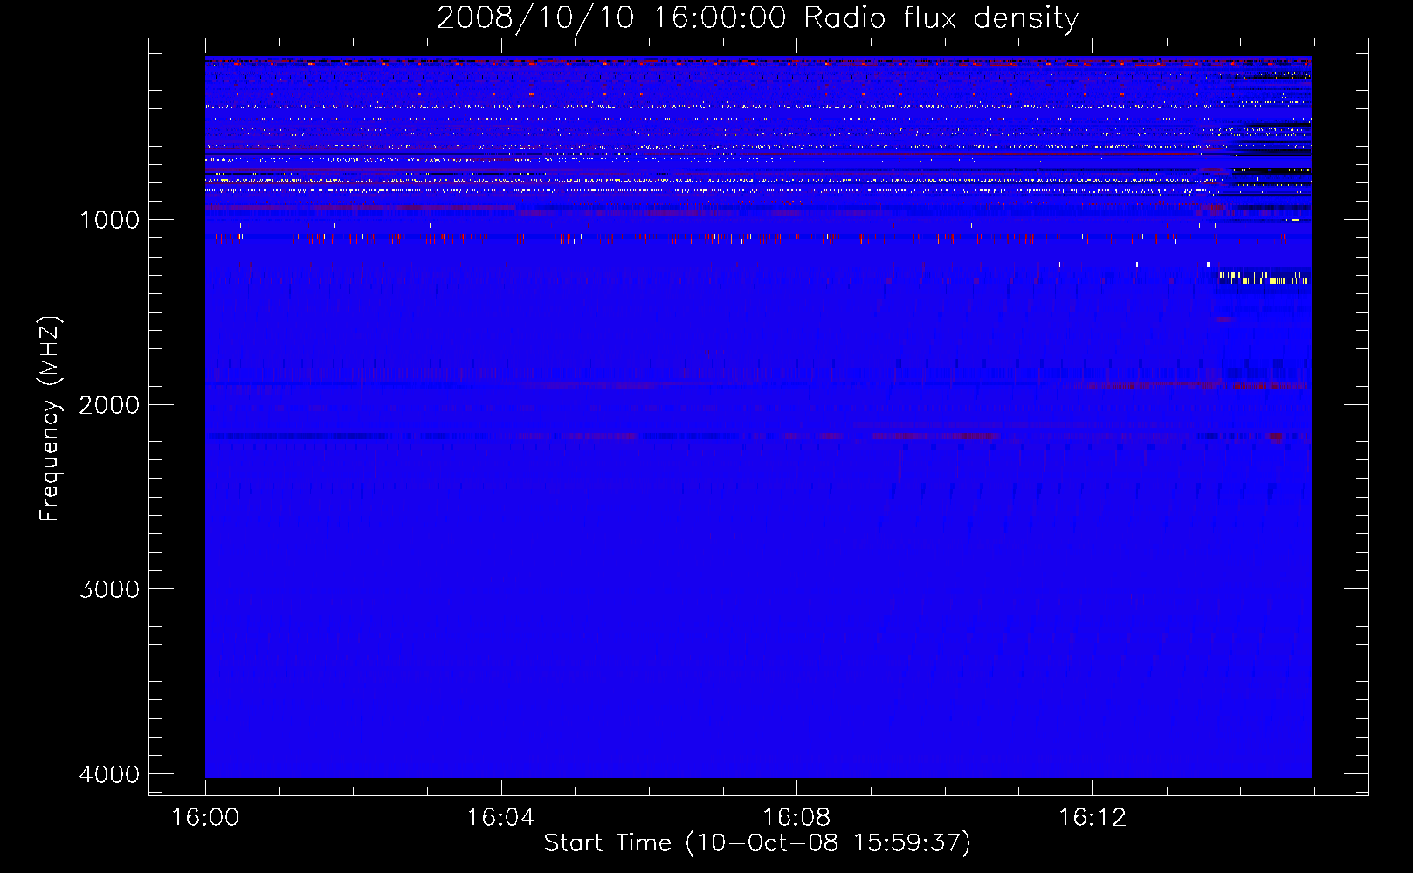
Task: Click the plain blue area near 3500 MHz
Action: 758,681
